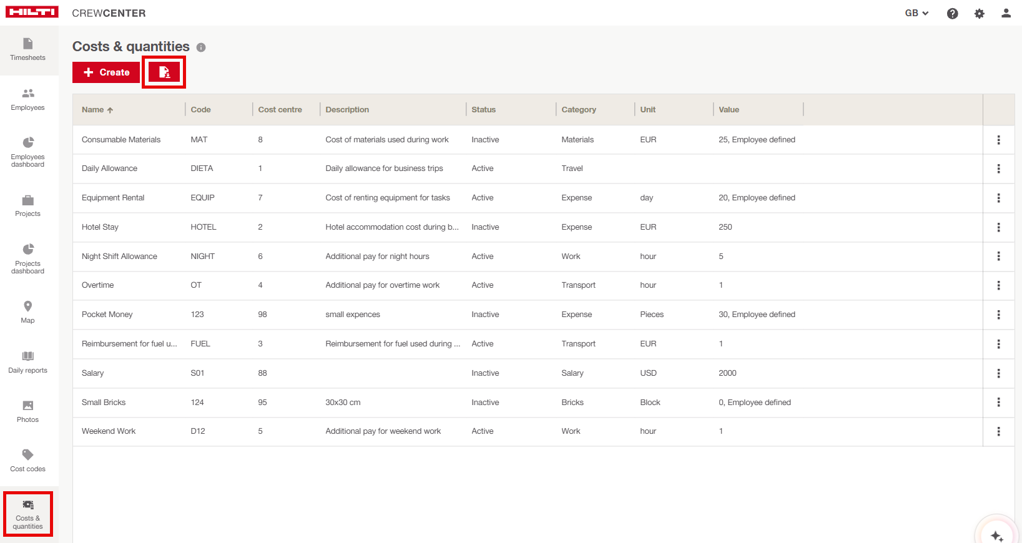Sort by the Description column header
This screenshot has width=1022, height=543.
347,110
